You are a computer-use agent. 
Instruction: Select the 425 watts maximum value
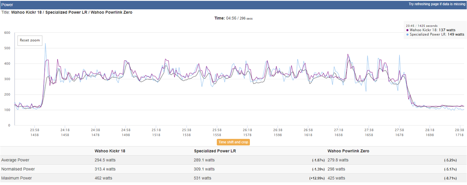[337, 178]
